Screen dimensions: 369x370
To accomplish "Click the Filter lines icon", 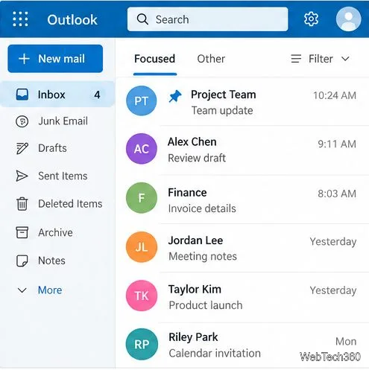I will (x=296, y=59).
